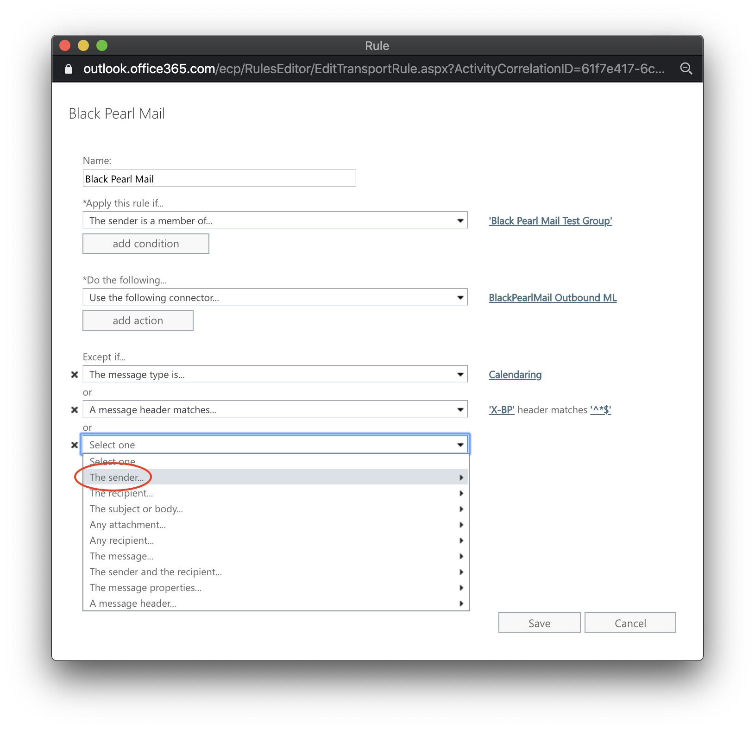This screenshot has width=755, height=729.
Task: Edit the '^*$' header pattern link
Action: (601, 410)
